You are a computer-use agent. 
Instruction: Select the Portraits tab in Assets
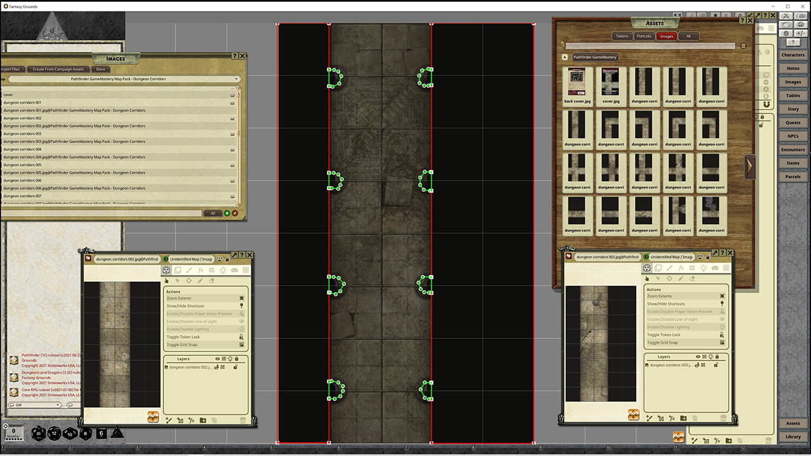[x=644, y=36]
